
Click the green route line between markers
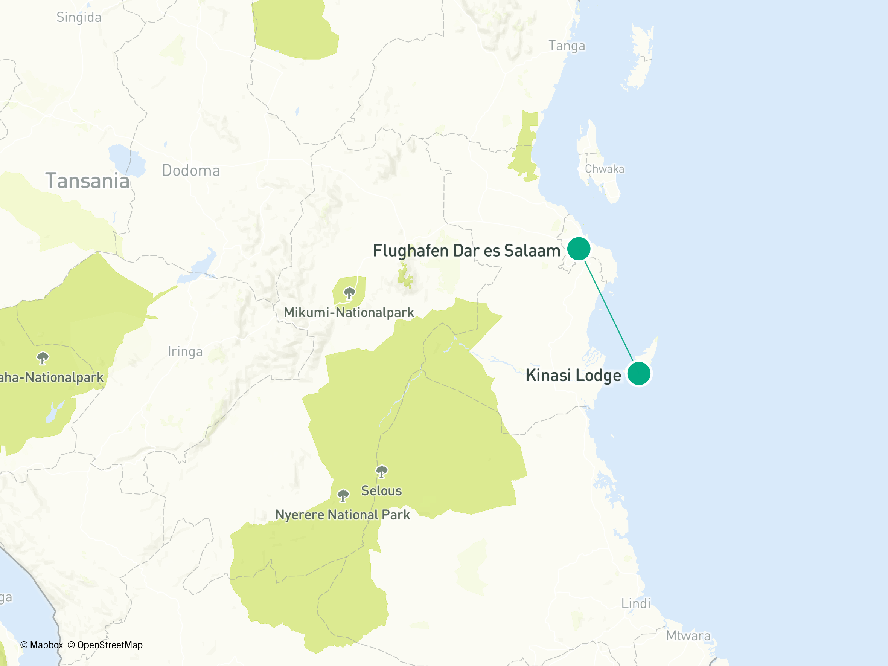click(x=609, y=311)
